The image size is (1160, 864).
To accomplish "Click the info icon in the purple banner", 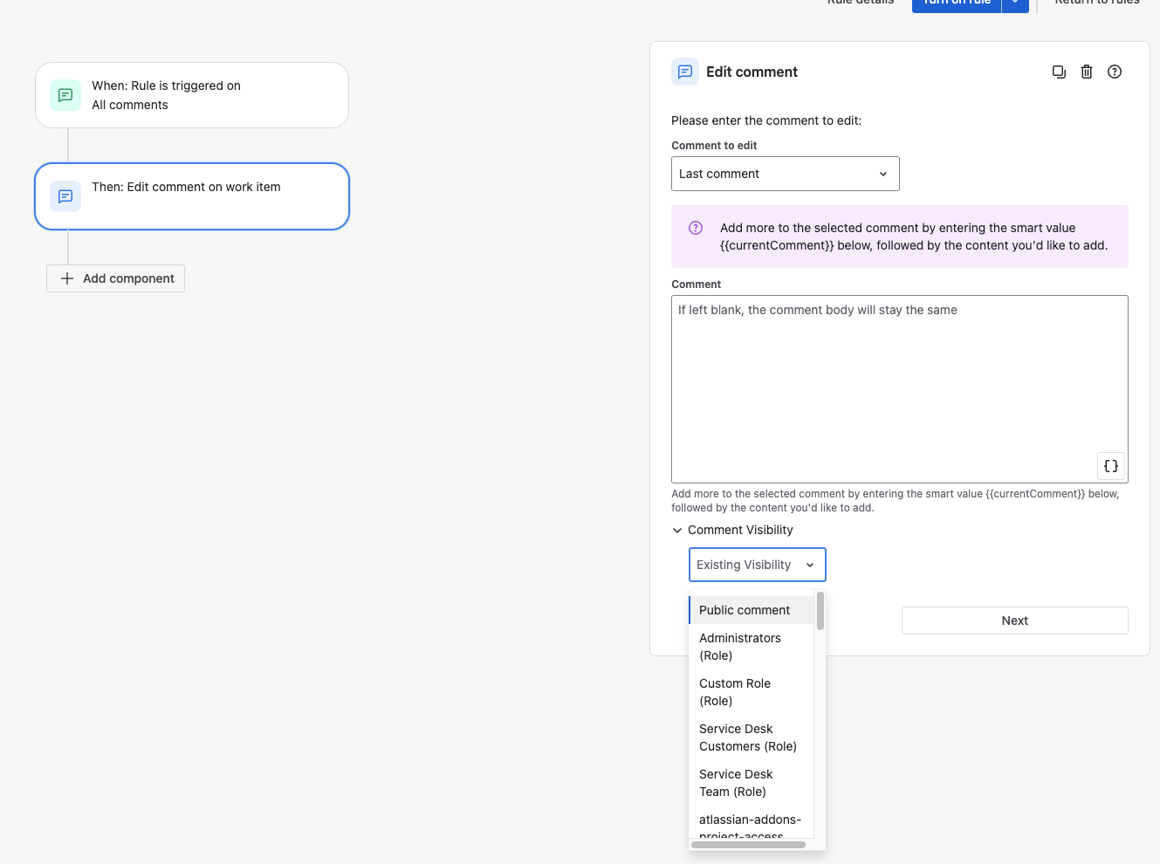I will [x=695, y=227].
